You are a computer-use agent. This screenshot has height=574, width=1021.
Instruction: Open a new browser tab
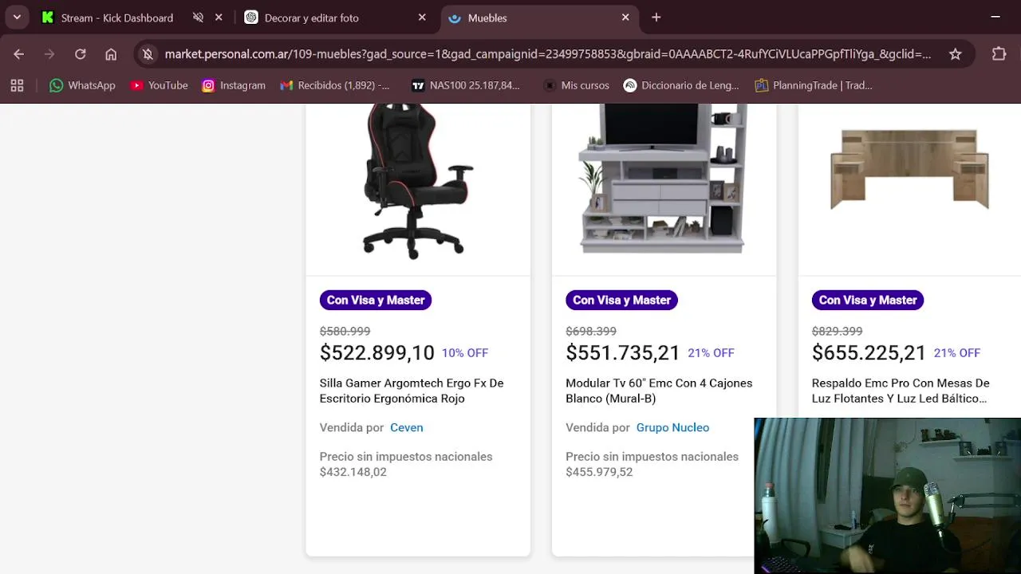(656, 18)
